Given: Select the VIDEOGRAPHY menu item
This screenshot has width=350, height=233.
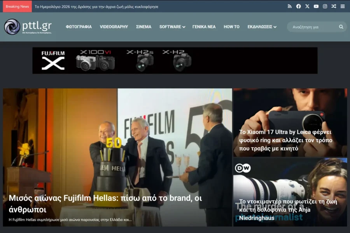Looking at the screenshot, I should click(114, 27).
